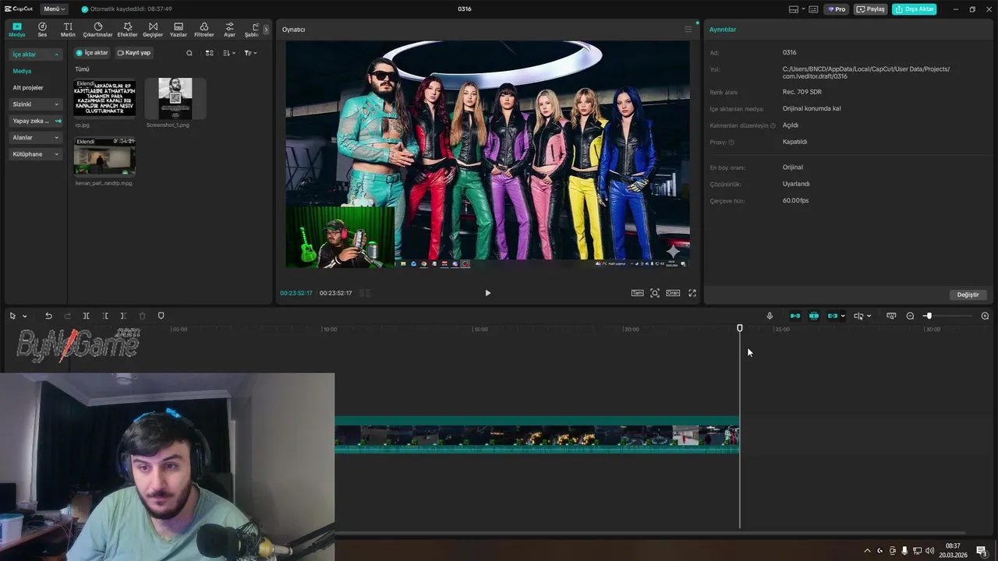Undo the last action
The height and width of the screenshot is (561, 998).
coord(48,316)
